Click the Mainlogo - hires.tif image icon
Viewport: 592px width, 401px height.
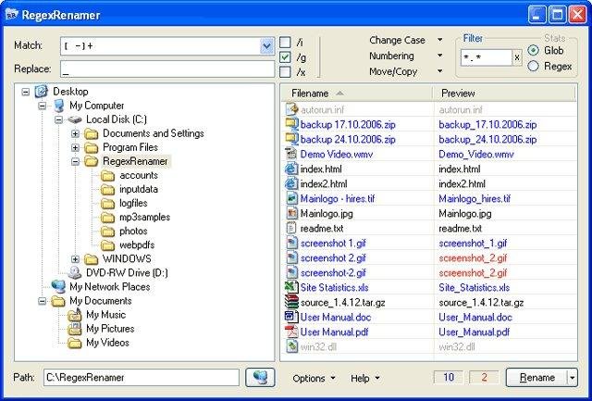(x=292, y=198)
